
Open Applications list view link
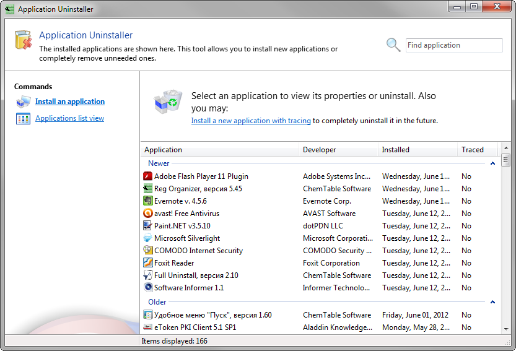click(x=70, y=118)
